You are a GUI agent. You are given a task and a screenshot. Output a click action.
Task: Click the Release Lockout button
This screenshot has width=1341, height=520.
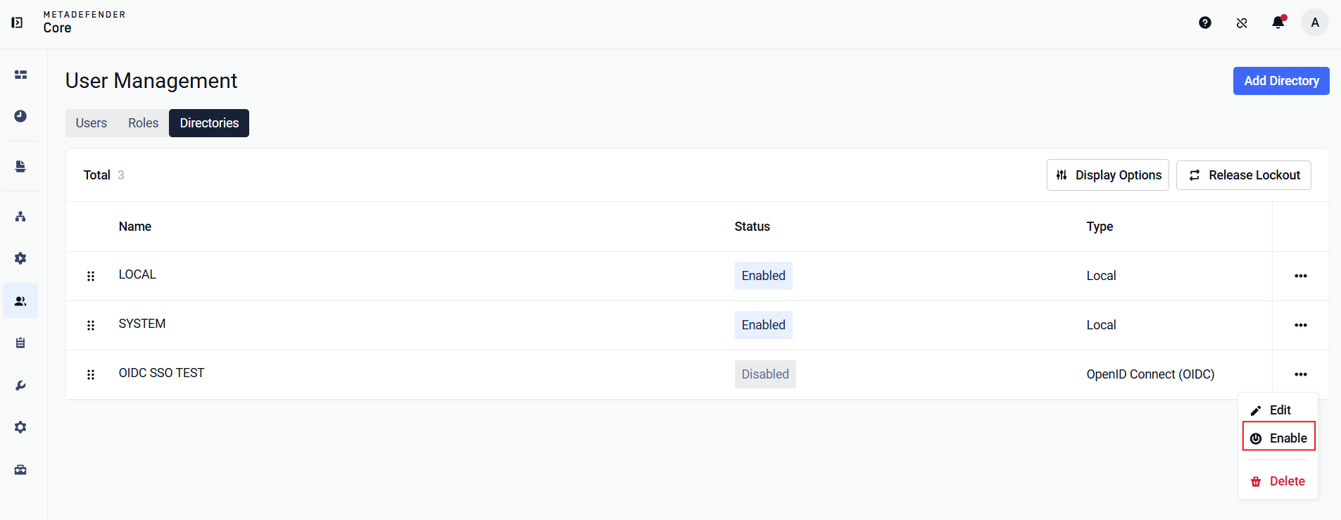point(1244,175)
